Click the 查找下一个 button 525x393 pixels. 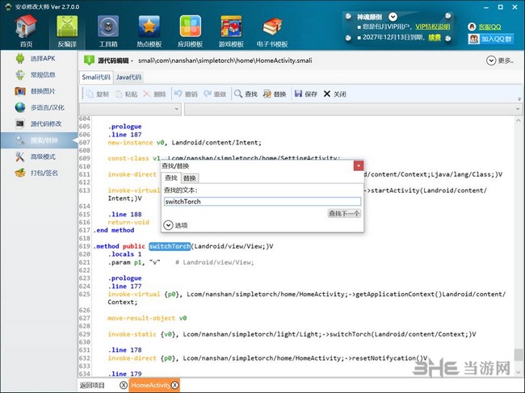pyautogui.click(x=344, y=213)
